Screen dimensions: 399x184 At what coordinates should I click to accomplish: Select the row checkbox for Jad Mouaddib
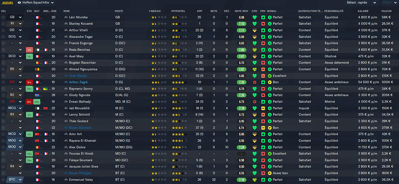coord(3,108)
